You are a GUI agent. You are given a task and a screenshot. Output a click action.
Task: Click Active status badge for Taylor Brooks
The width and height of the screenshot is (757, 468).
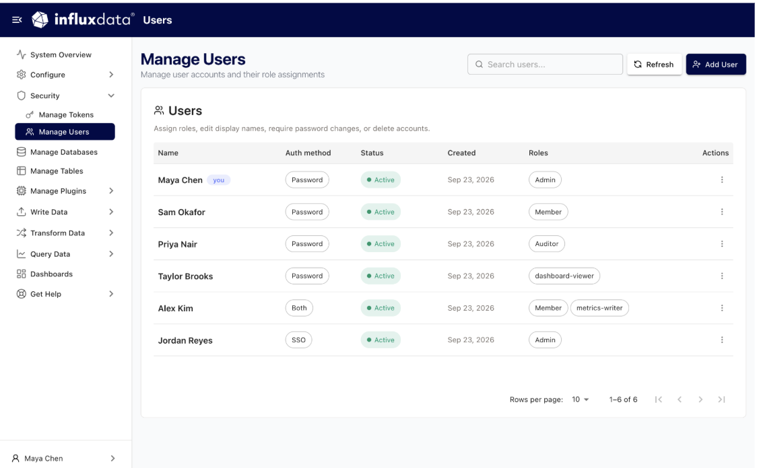(381, 276)
